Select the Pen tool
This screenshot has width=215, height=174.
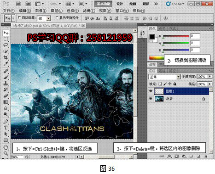tap(6, 122)
